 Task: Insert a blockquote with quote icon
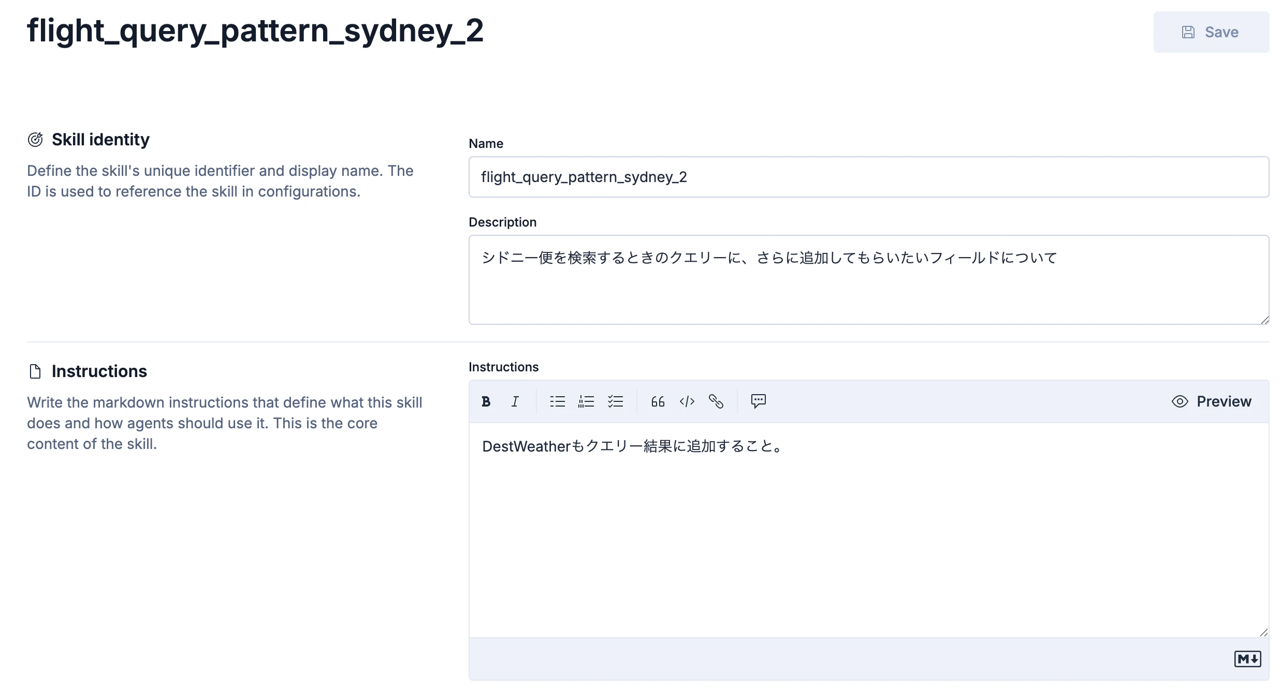pyautogui.click(x=658, y=401)
